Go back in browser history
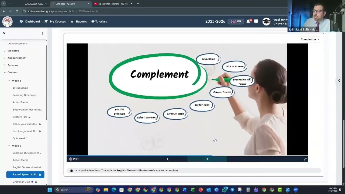This screenshot has width=345, height=194. (x=4, y=11)
